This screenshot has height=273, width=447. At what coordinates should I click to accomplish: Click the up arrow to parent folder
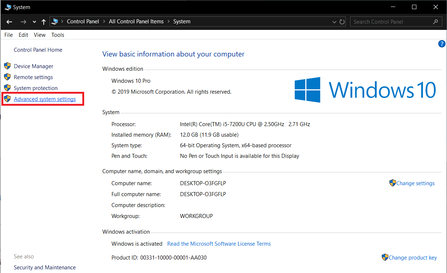tap(44, 22)
